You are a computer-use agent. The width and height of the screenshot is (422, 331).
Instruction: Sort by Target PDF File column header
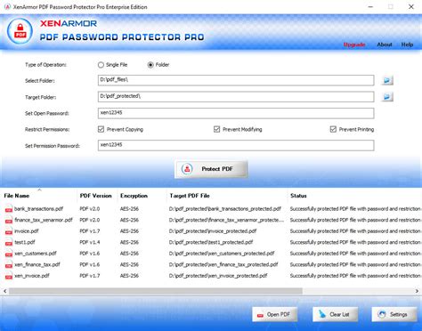click(190, 196)
